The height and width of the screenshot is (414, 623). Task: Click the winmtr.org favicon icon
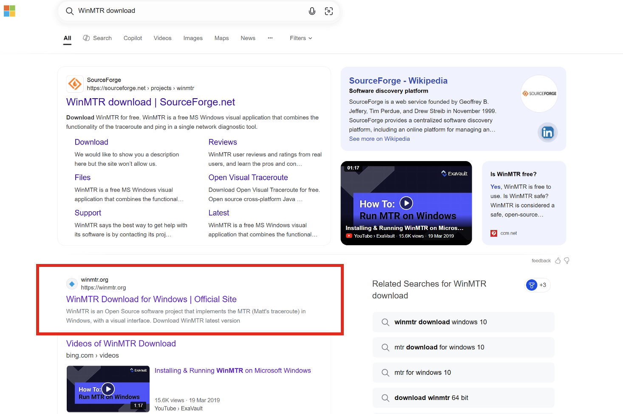coord(72,284)
